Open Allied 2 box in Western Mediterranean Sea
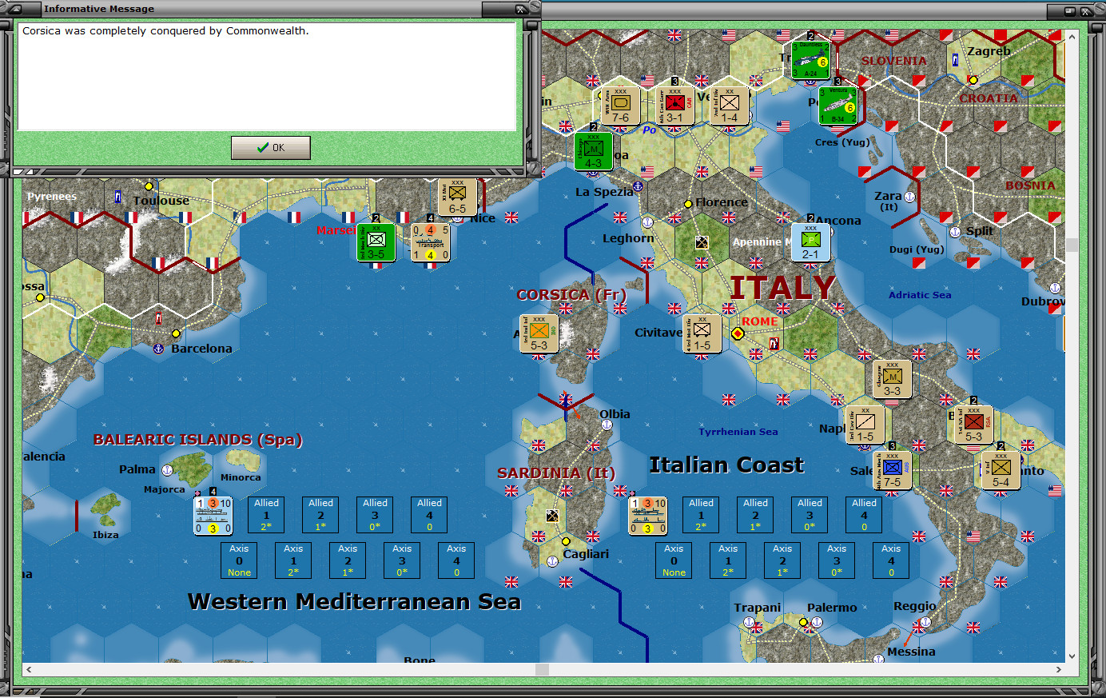This screenshot has height=698, width=1106. (321, 515)
